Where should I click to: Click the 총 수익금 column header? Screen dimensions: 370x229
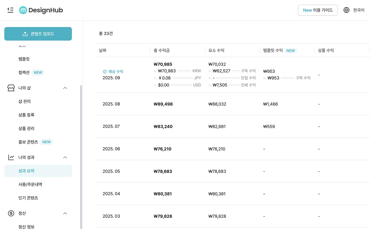(162, 51)
